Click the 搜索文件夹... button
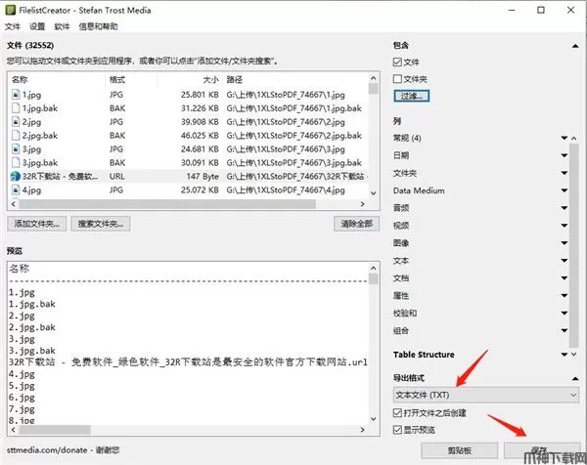The height and width of the screenshot is (465, 587). coord(101,224)
